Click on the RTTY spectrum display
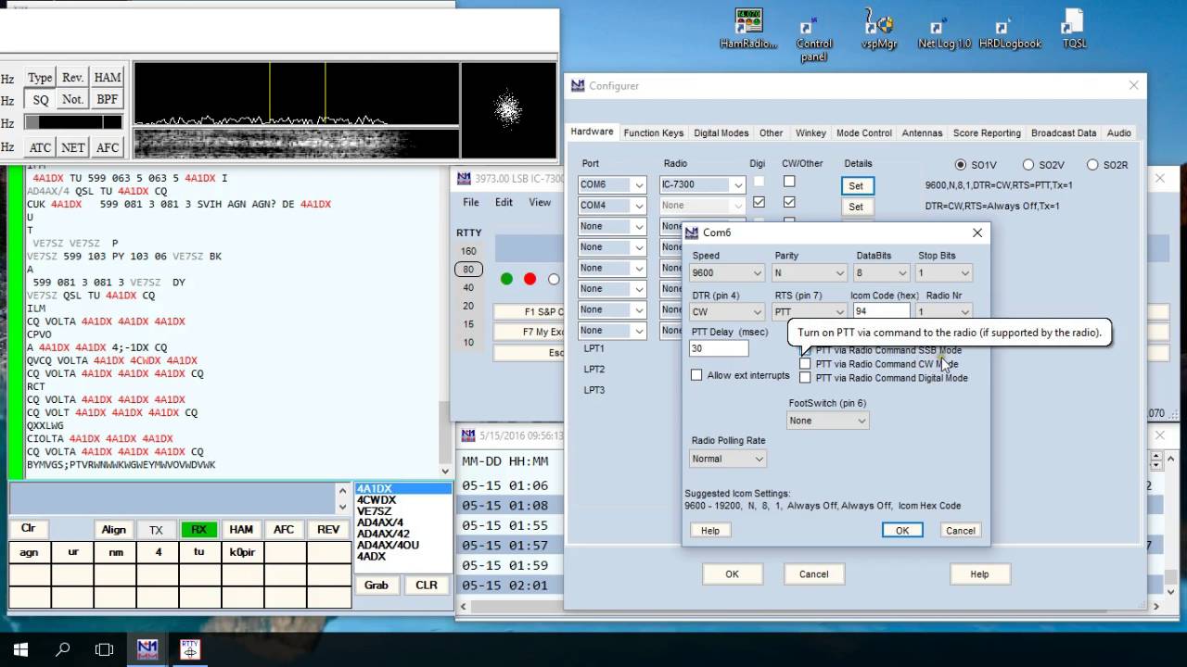 [296, 94]
